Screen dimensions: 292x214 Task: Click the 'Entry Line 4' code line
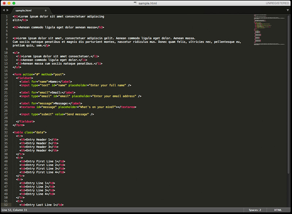(37, 194)
